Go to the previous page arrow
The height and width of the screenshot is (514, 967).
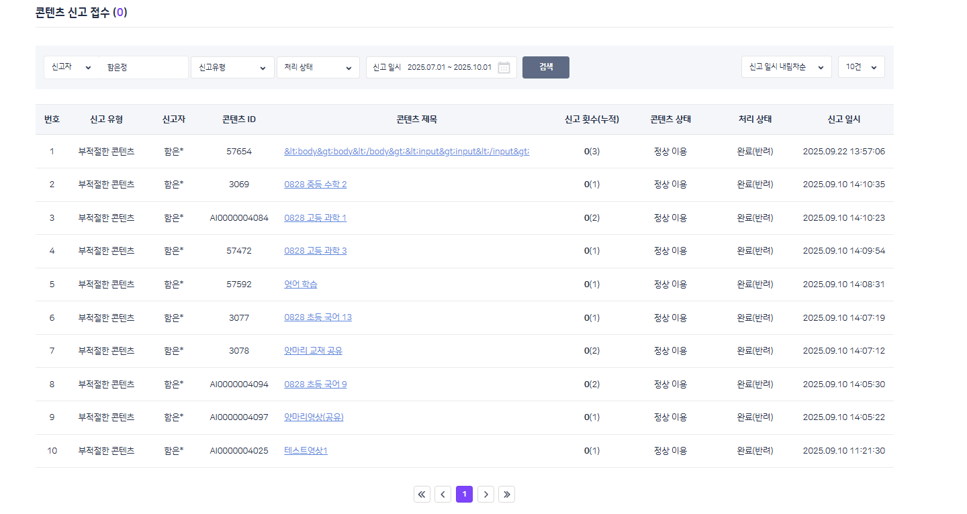(x=443, y=495)
